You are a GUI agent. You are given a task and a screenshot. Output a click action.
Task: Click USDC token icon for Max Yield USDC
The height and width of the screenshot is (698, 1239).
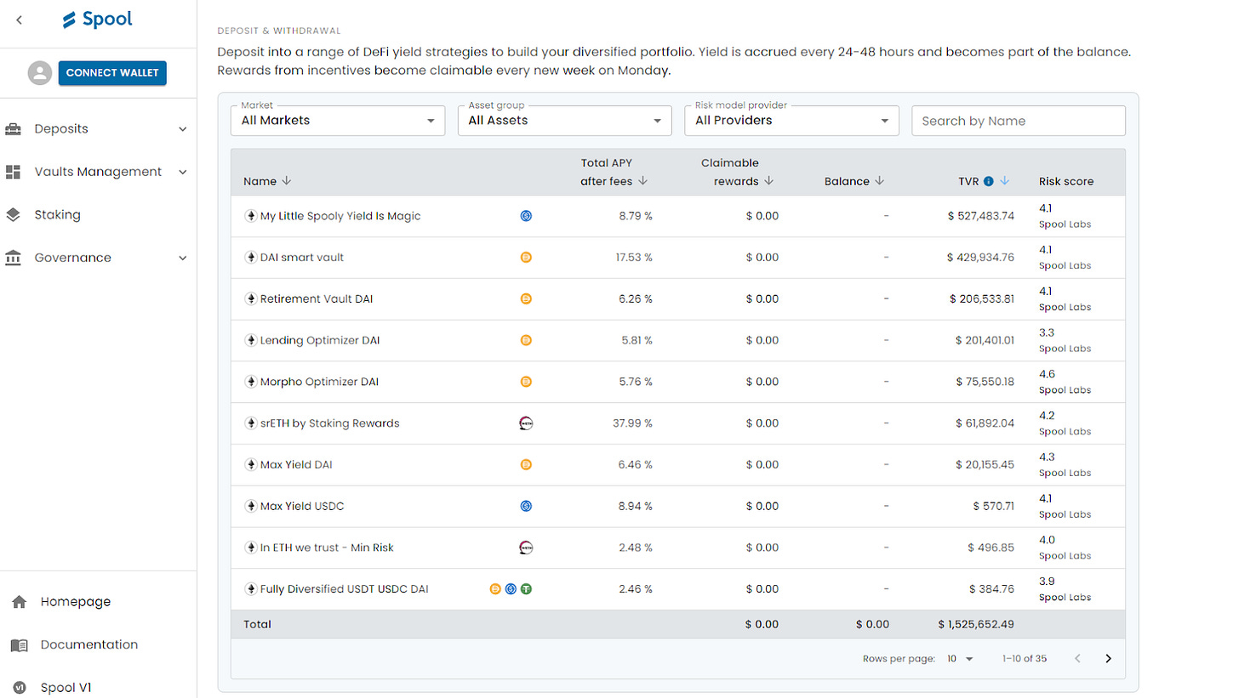click(x=526, y=506)
